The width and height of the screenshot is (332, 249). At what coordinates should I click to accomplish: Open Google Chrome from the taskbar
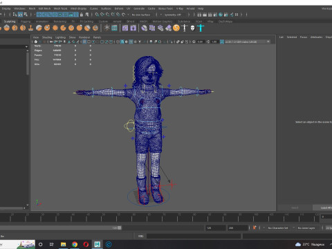pyautogui.click(x=75, y=244)
